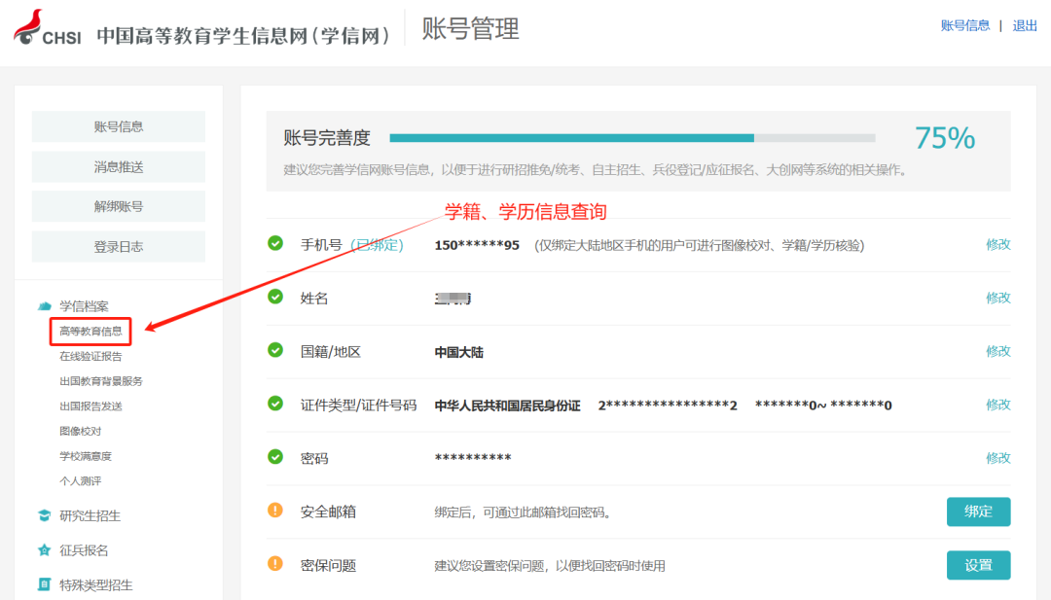Open 学校满意度 in the sidebar
Viewport: 1051px width, 600px height.
(86, 456)
